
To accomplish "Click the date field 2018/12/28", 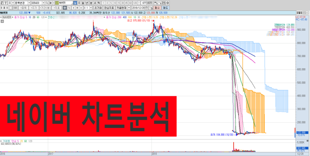I will [x=138, y=8].
